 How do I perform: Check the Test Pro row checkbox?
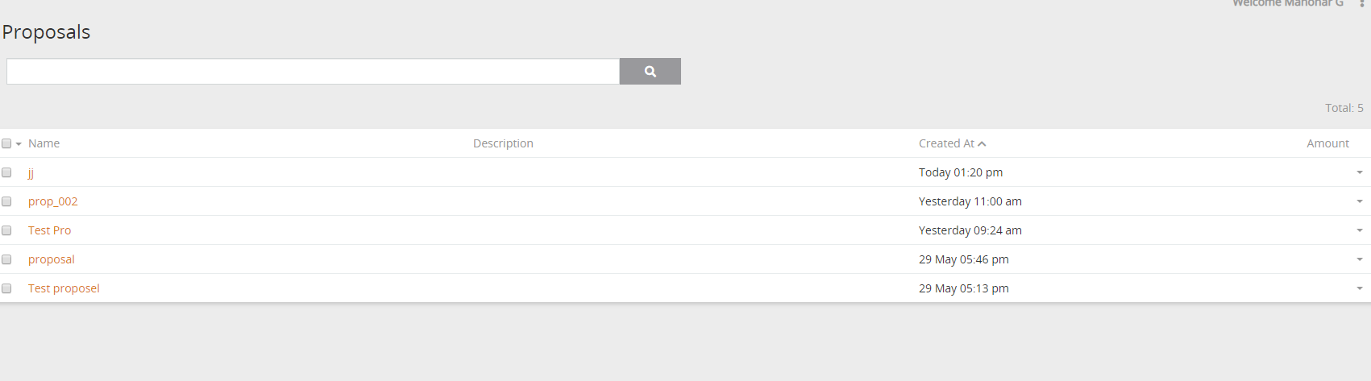pos(6,230)
